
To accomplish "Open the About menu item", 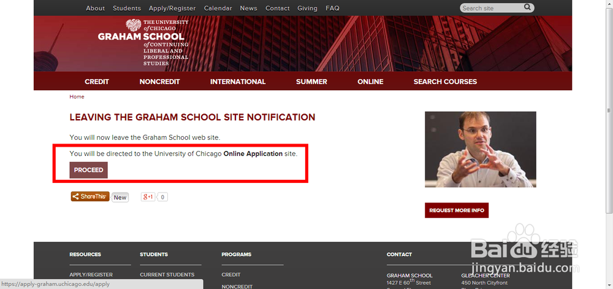I will 96,8.
